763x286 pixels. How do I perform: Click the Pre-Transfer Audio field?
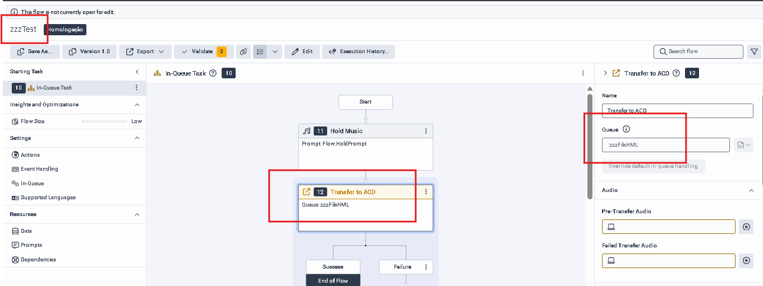(669, 227)
